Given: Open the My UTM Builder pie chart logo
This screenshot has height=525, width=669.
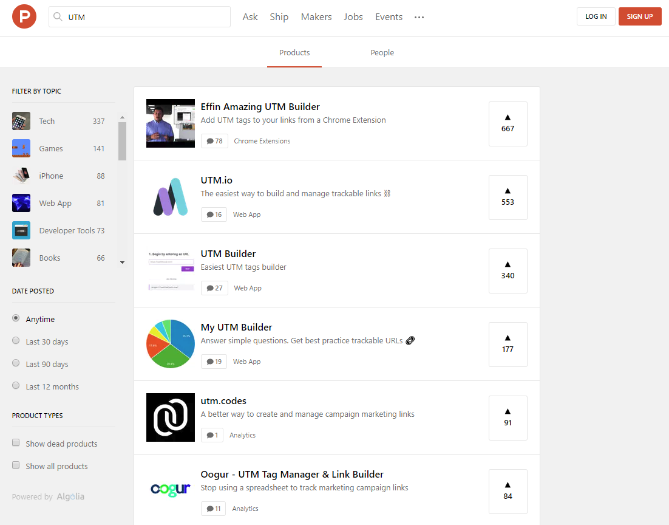Looking at the screenshot, I should (170, 344).
